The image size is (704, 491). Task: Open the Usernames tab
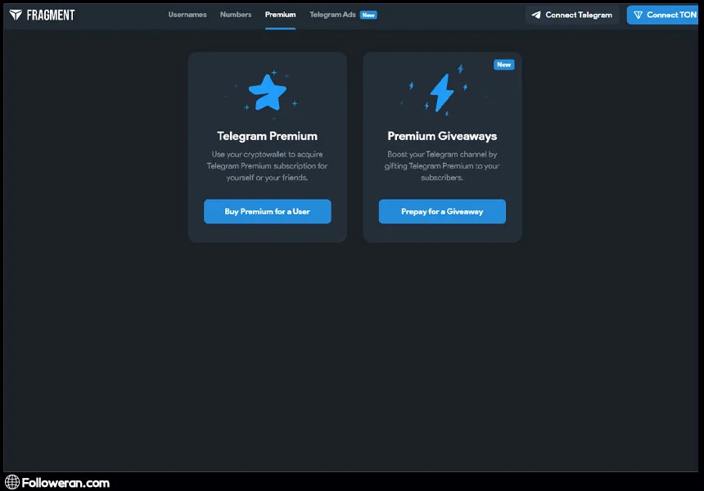(x=187, y=15)
